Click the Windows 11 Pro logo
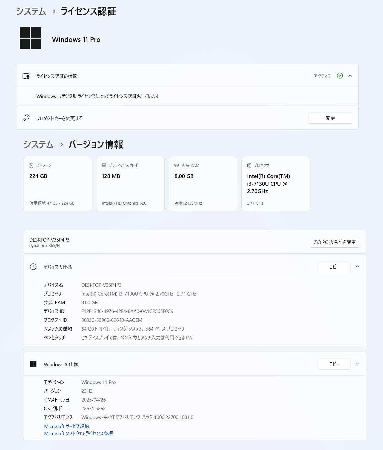 [x=30, y=38]
